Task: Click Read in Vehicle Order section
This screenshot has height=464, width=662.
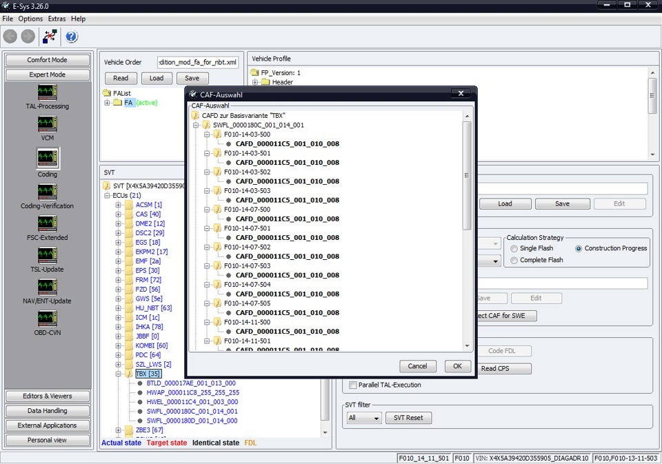Action: (x=121, y=78)
